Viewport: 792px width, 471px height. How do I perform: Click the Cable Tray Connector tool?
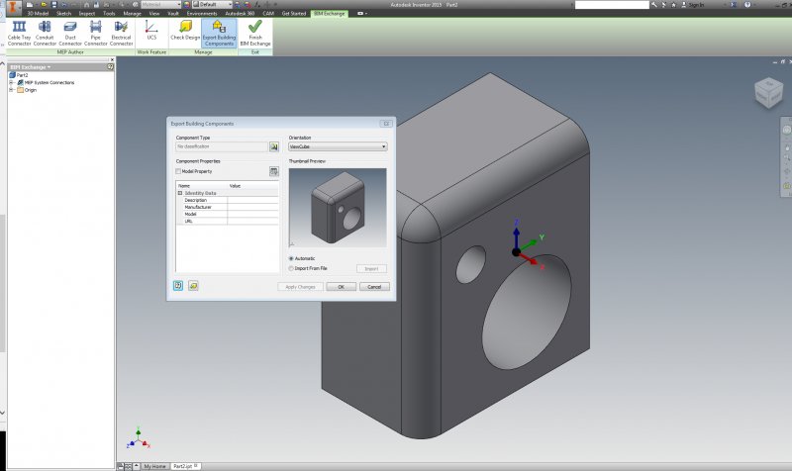(x=19, y=33)
